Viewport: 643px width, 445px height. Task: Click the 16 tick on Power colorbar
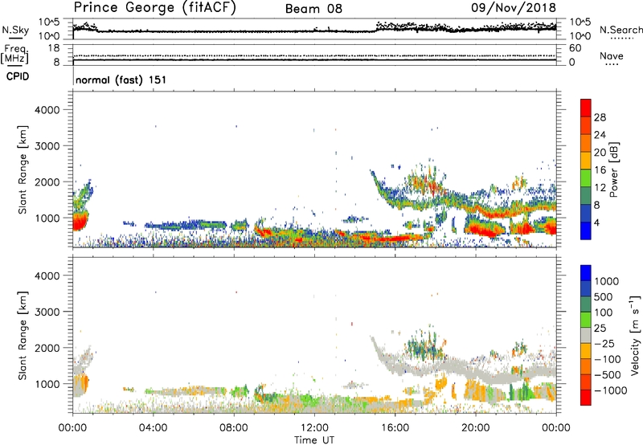[x=600, y=170]
